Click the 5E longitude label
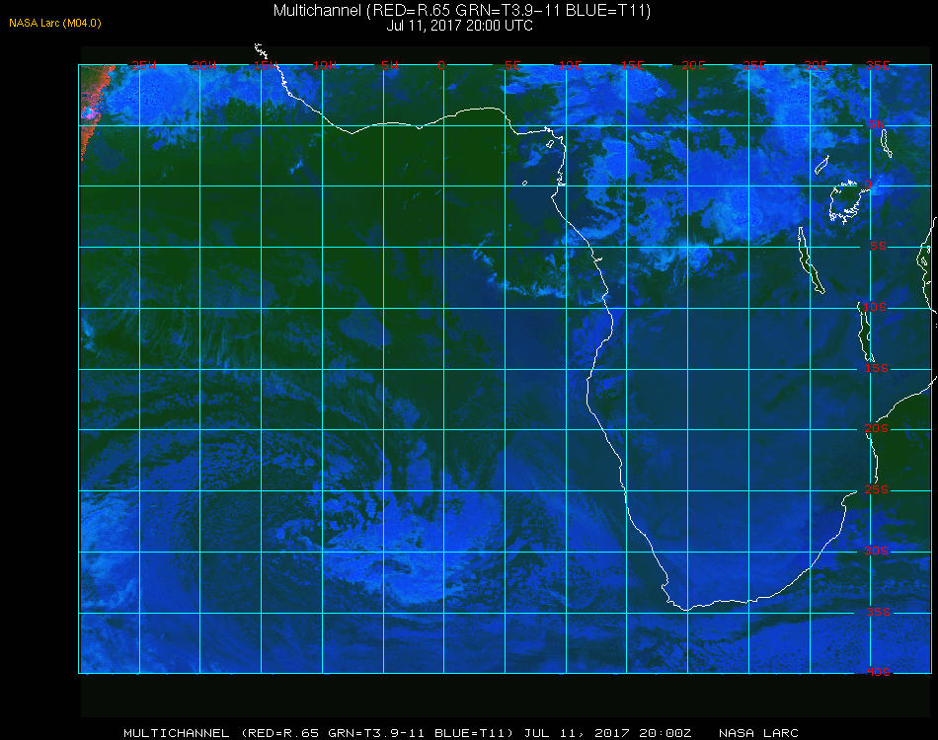 coord(512,65)
